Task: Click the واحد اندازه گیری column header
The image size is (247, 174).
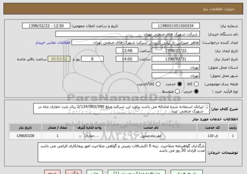Action: point(89,127)
